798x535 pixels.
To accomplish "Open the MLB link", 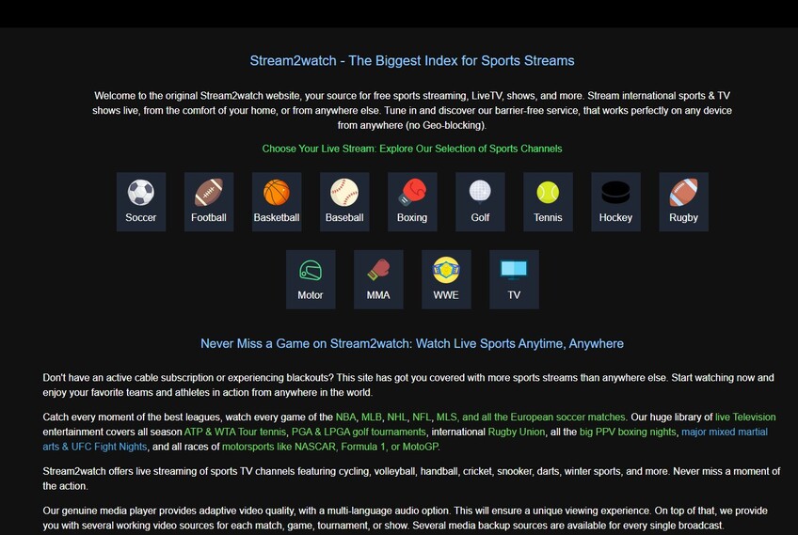I will [372, 417].
